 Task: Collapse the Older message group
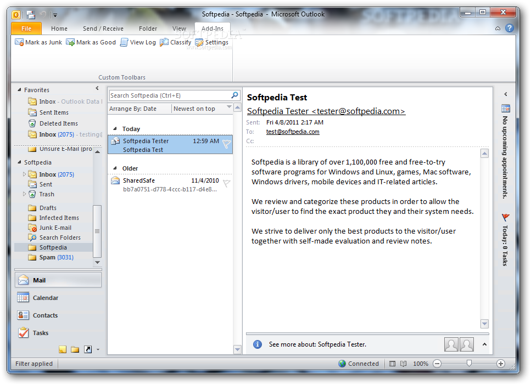(115, 168)
